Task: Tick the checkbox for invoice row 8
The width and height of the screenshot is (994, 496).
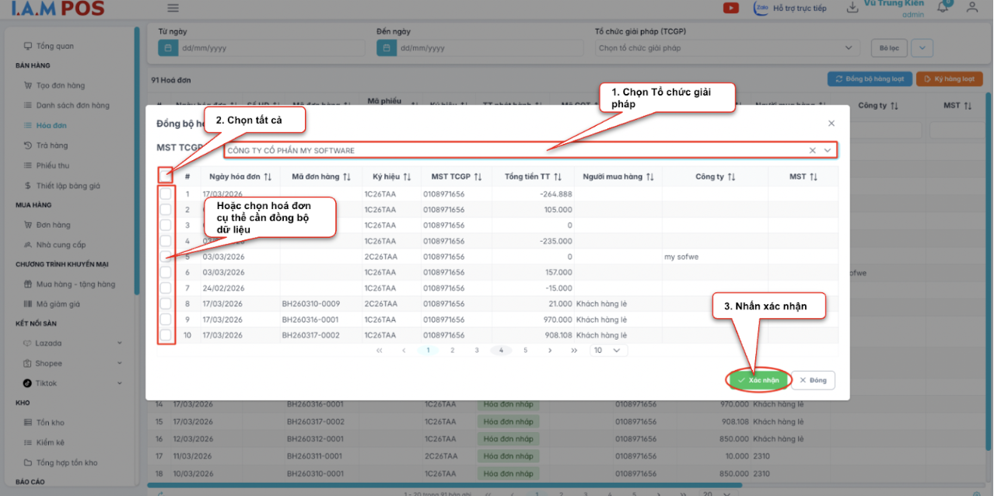Action: click(x=166, y=304)
